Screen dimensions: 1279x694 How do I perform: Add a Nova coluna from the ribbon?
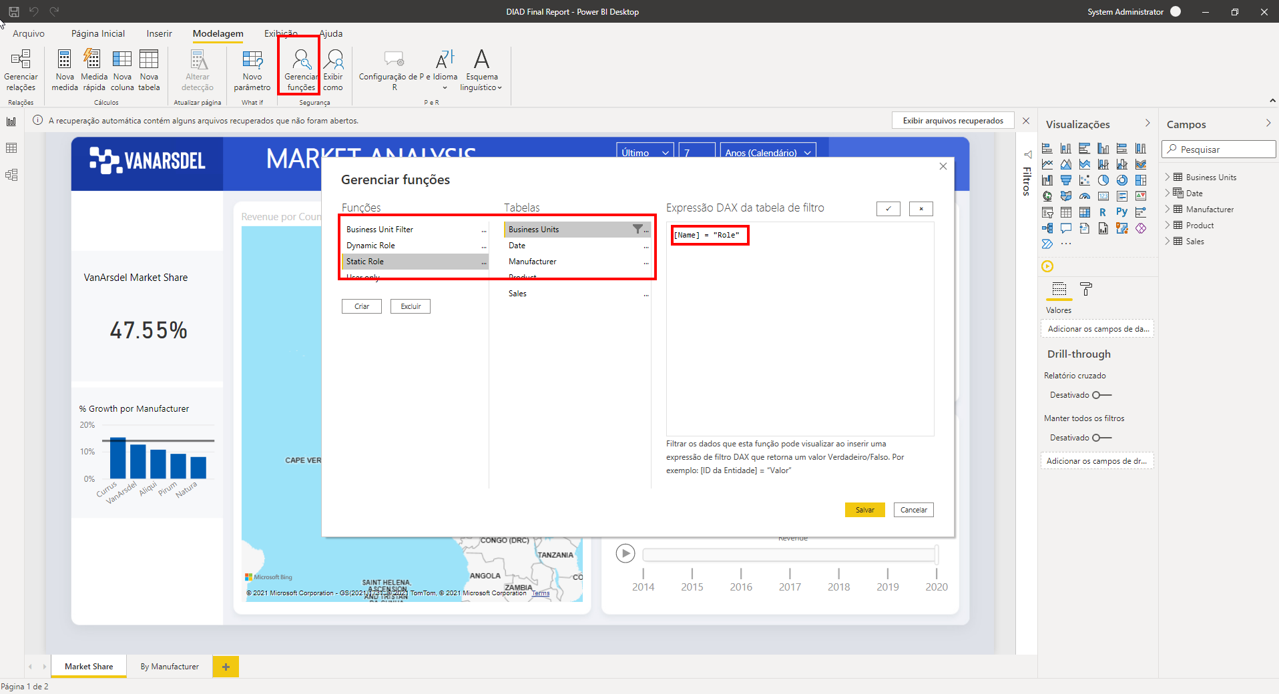(122, 70)
